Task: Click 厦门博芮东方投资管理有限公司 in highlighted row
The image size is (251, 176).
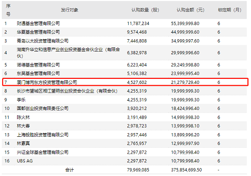Action: (47, 82)
